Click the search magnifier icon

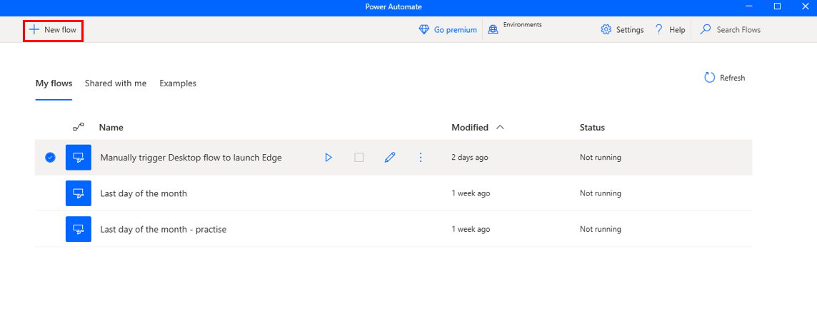(706, 30)
